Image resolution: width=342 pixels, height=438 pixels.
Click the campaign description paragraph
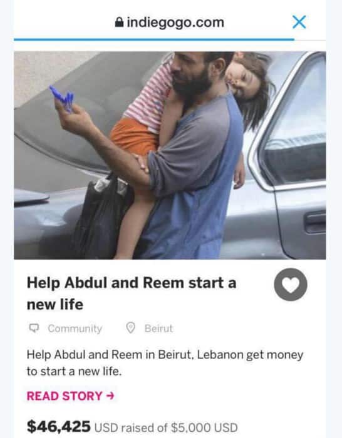[165, 363]
